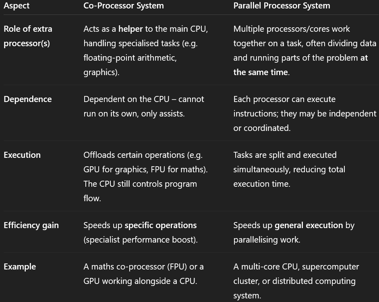
Task: Click the "Dependent on the CPU" cell text
Action: 126,99
